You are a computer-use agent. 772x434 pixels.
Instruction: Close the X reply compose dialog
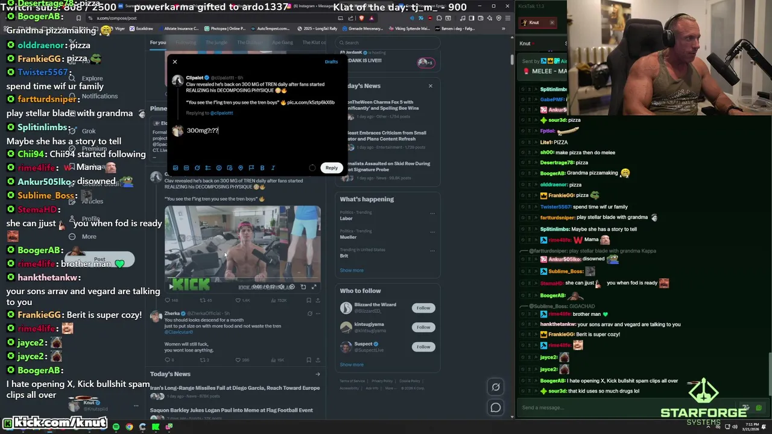175,61
